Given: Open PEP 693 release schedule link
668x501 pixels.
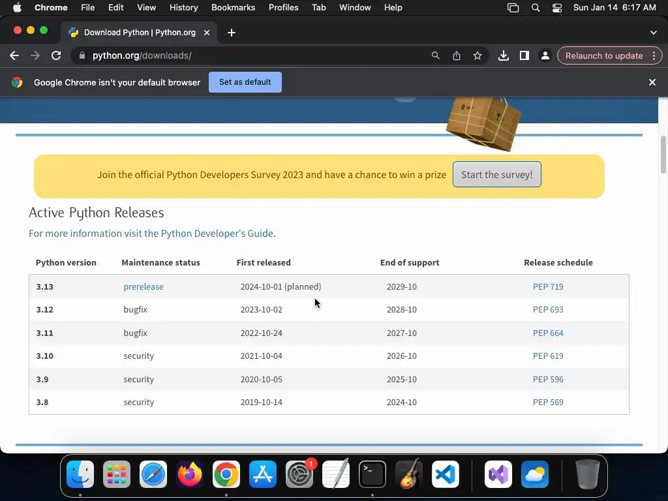Looking at the screenshot, I should 548,310.
